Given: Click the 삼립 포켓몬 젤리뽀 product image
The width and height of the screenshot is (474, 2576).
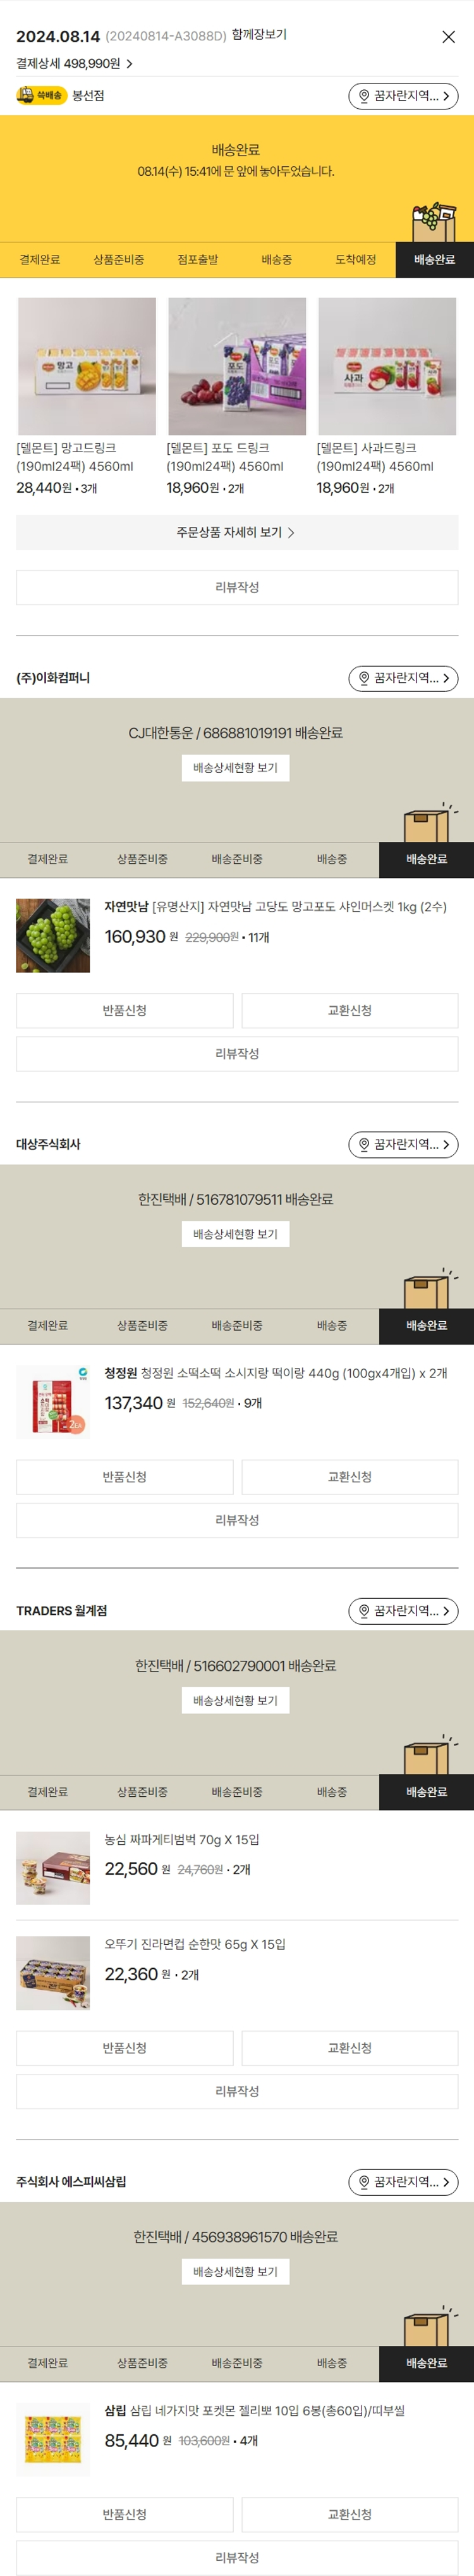Looking at the screenshot, I should tap(53, 2439).
